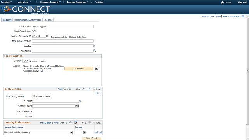This screenshot has width=249, height=140.
Task: Expand Learning Resources breadcrumb menu
Action: pyautogui.click(x=78, y=2)
